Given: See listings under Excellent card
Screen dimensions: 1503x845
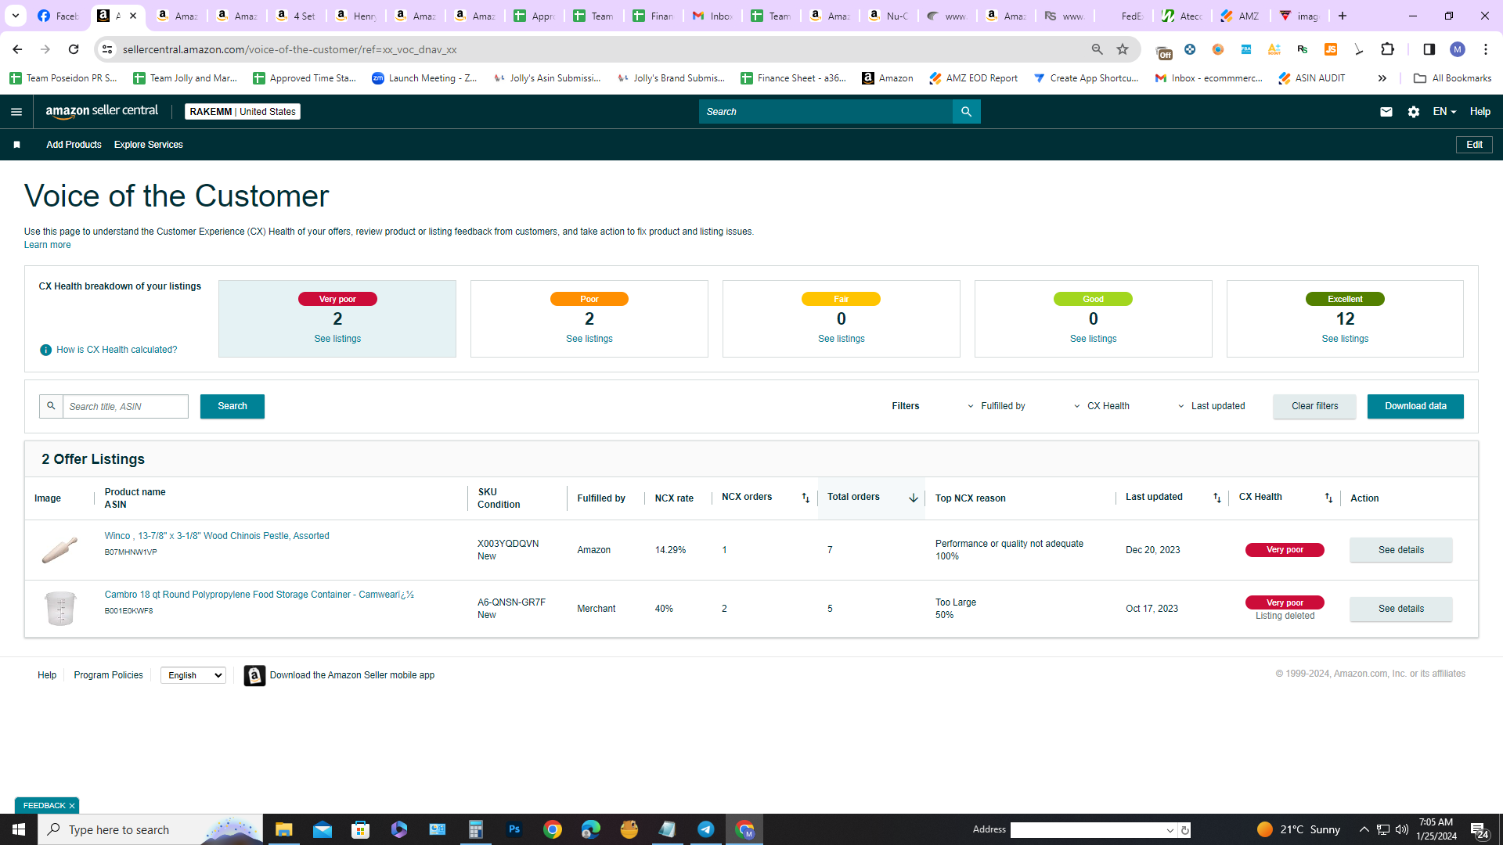Looking at the screenshot, I should click(1345, 339).
